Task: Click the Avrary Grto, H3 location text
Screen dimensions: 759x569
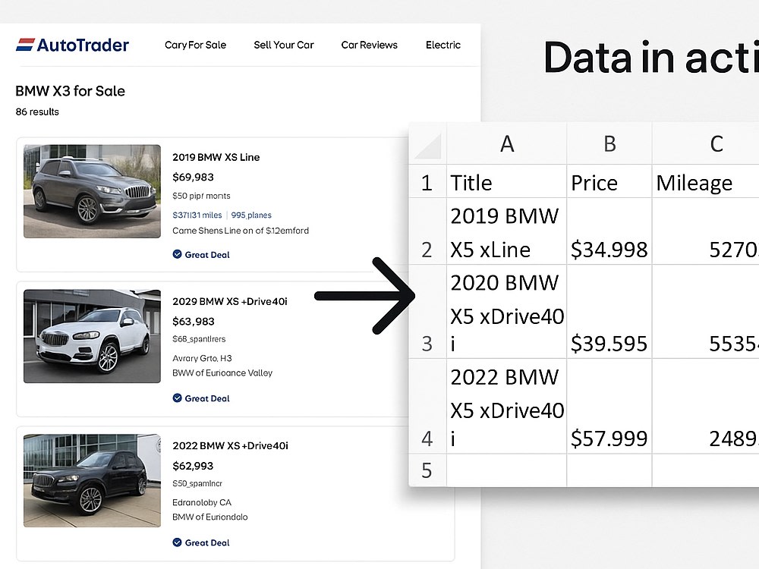Action: (202, 358)
